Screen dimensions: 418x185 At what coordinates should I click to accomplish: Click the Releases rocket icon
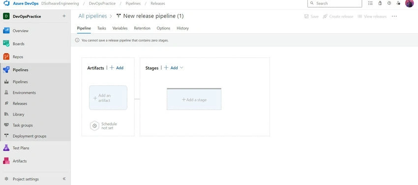(6, 103)
